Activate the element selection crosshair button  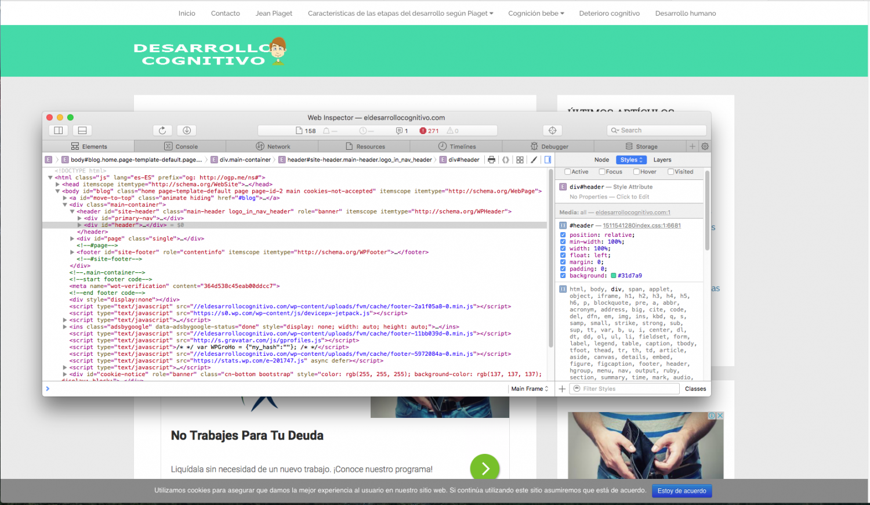(553, 131)
